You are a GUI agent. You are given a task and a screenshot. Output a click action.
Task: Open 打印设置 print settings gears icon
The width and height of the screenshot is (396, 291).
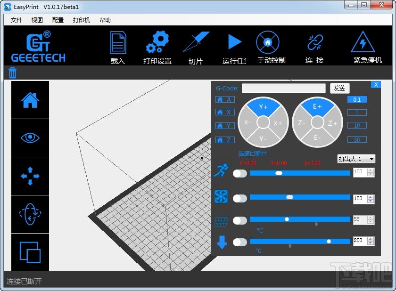coord(157,43)
